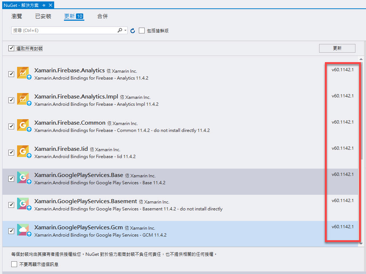Click description 'Firebase - Iid 11.4.2'
Screen dimensions: 366x274
tap(85, 156)
